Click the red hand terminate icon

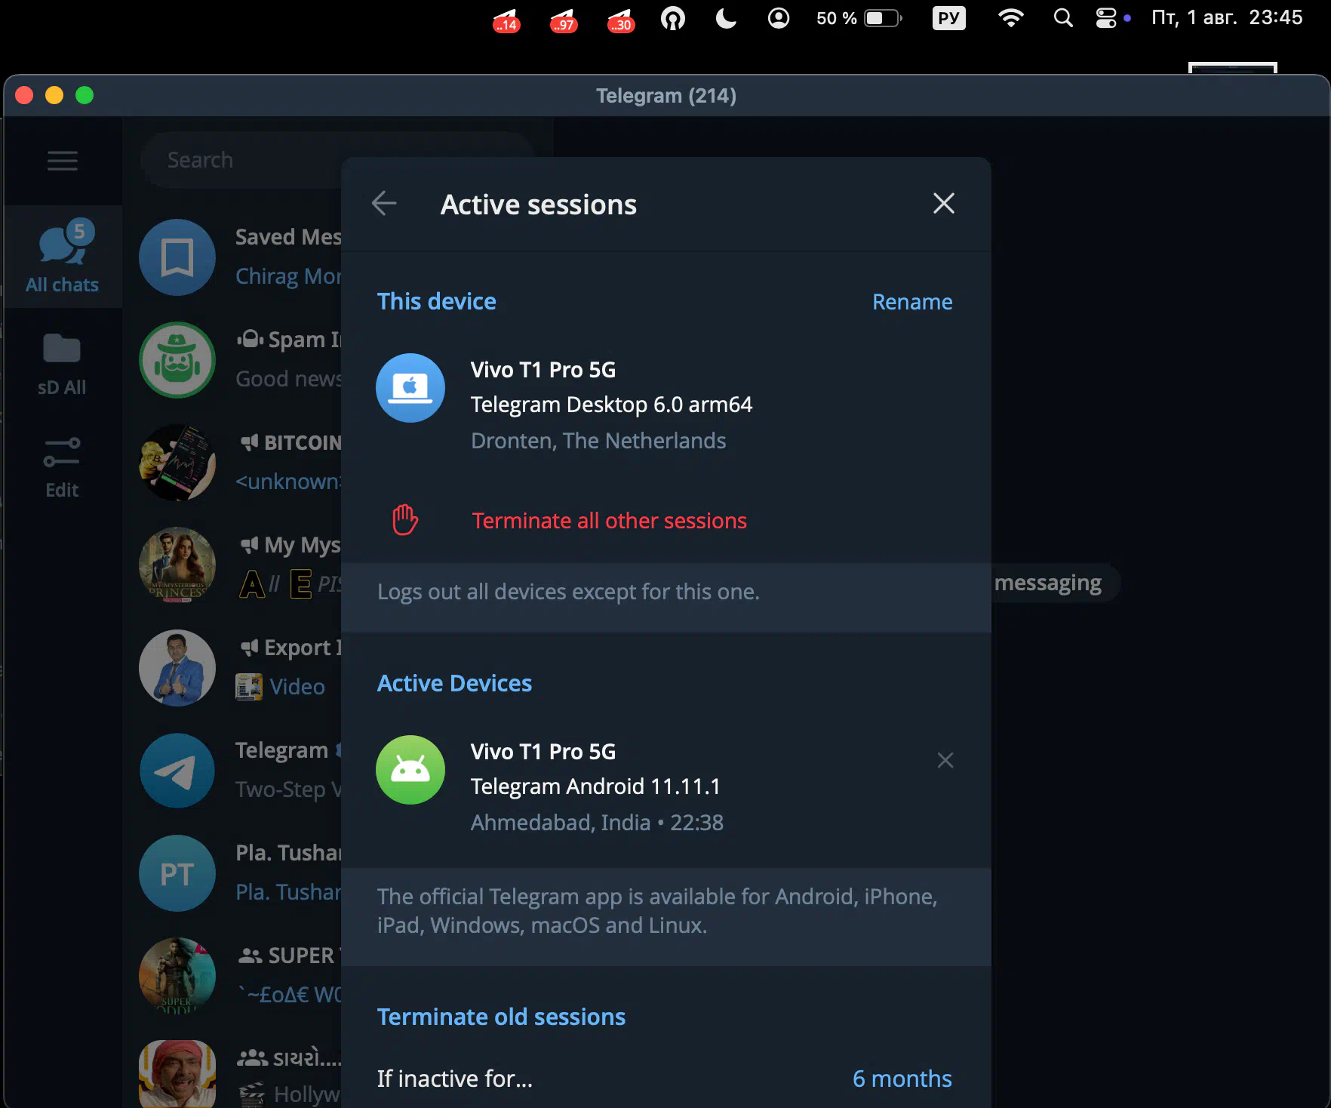coord(405,520)
